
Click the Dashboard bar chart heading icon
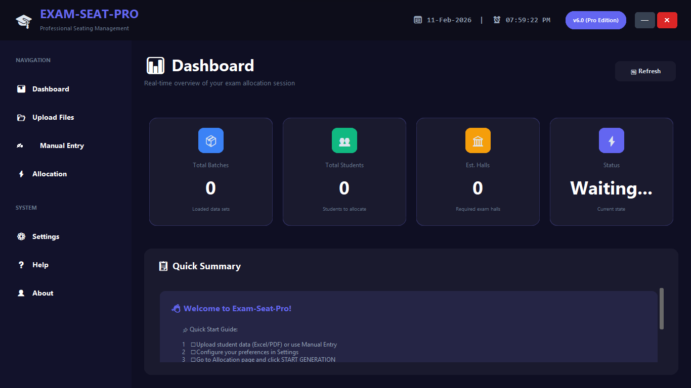tap(156, 66)
